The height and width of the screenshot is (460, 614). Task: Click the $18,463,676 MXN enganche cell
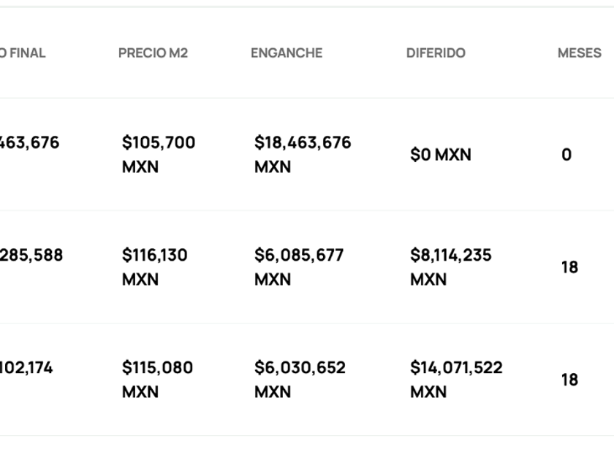pyautogui.click(x=303, y=154)
